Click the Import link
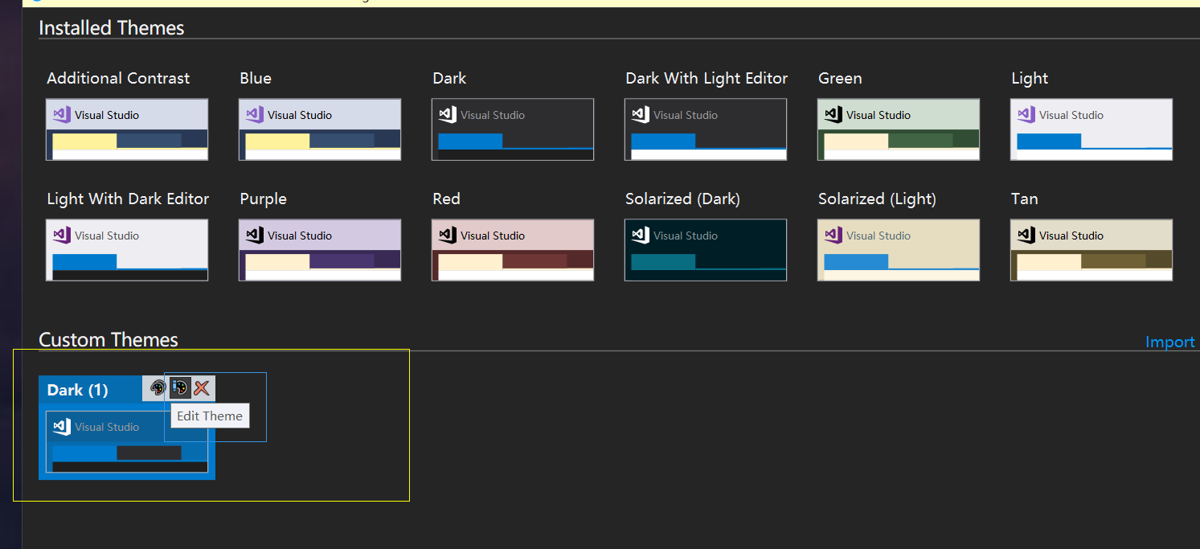Viewport: 1200px width, 549px height. tap(1169, 342)
